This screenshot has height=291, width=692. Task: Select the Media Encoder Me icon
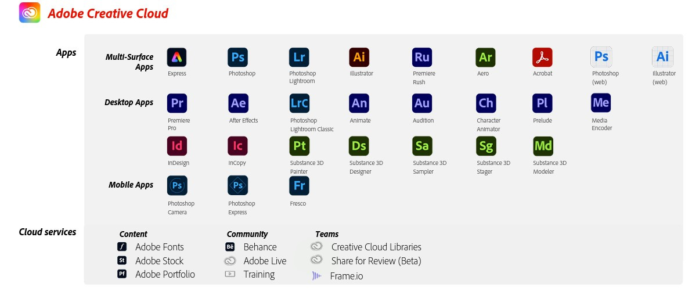coord(601,103)
